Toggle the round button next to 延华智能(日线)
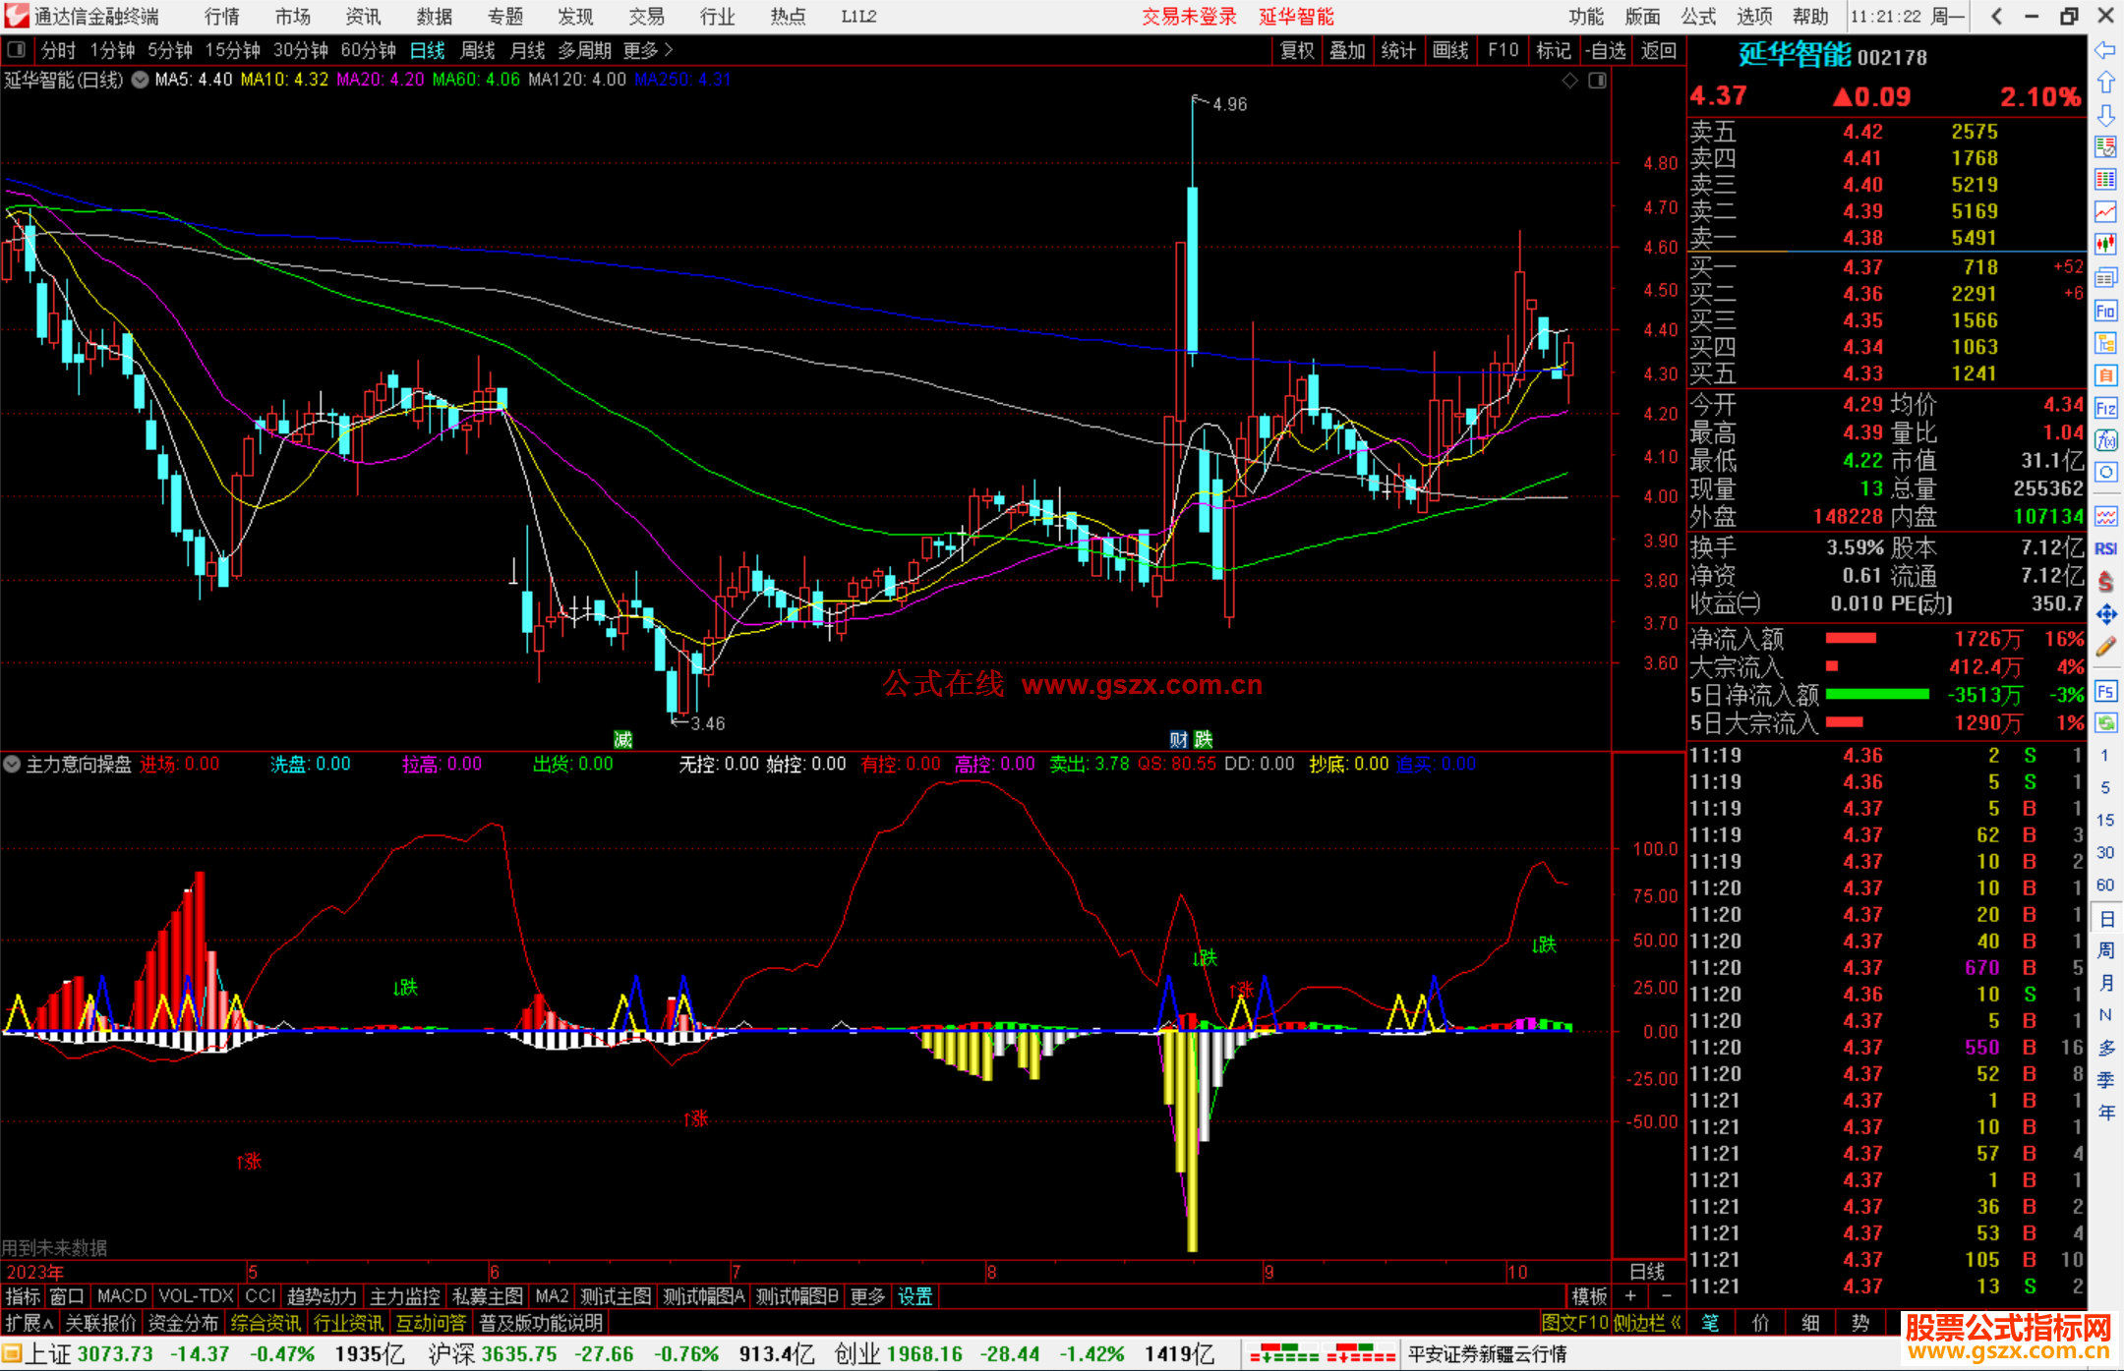This screenshot has height=1371, width=2124. coord(141,81)
